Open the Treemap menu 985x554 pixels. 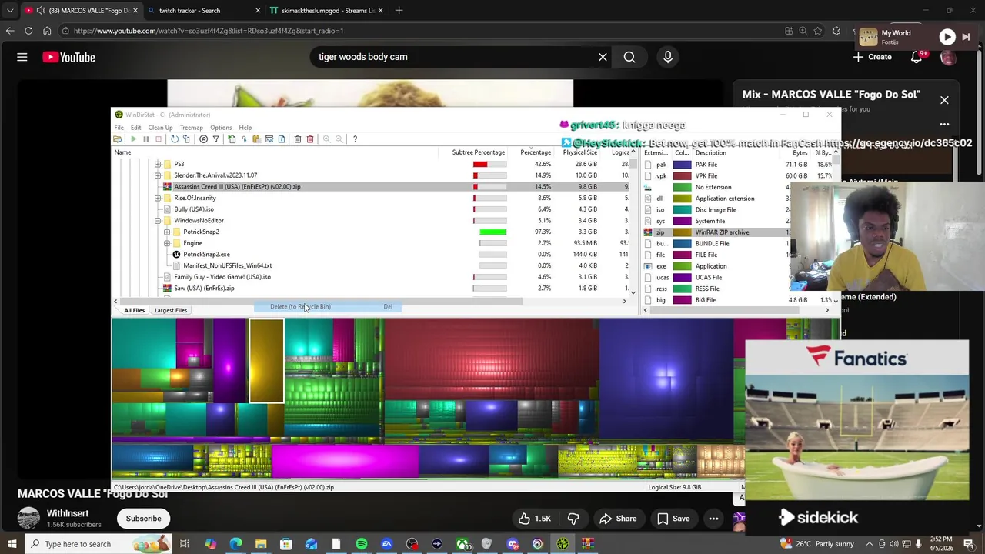tap(191, 128)
